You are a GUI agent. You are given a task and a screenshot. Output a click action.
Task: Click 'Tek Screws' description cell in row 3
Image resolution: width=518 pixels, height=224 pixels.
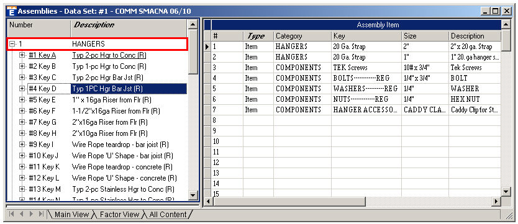click(475, 68)
